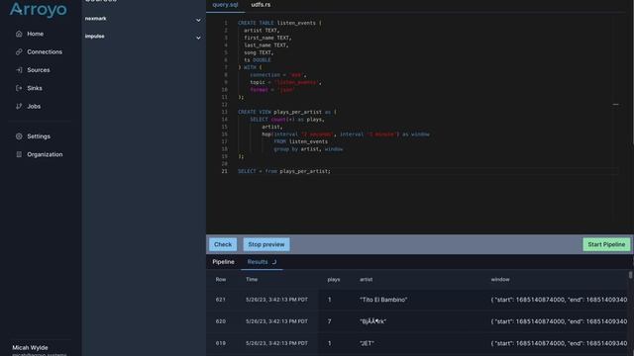This screenshot has width=634, height=356.
Task: Open Settings
Action: coord(39,136)
